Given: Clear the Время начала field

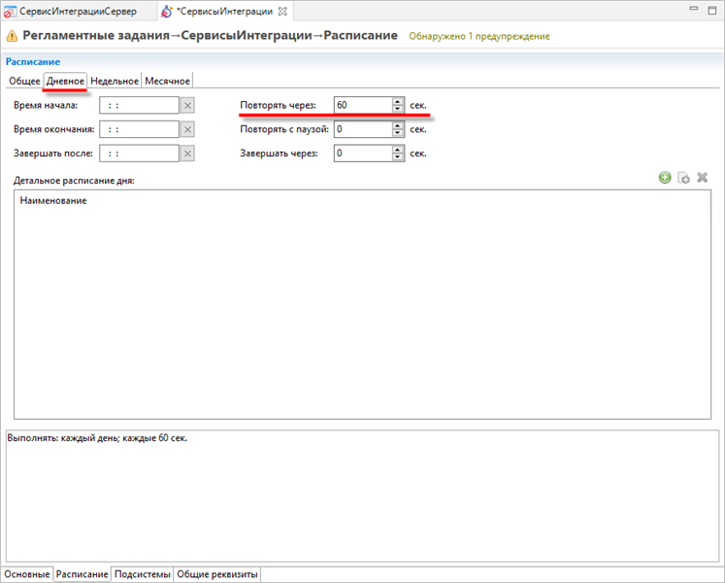Looking at the screenshot, I should [188, 105].
